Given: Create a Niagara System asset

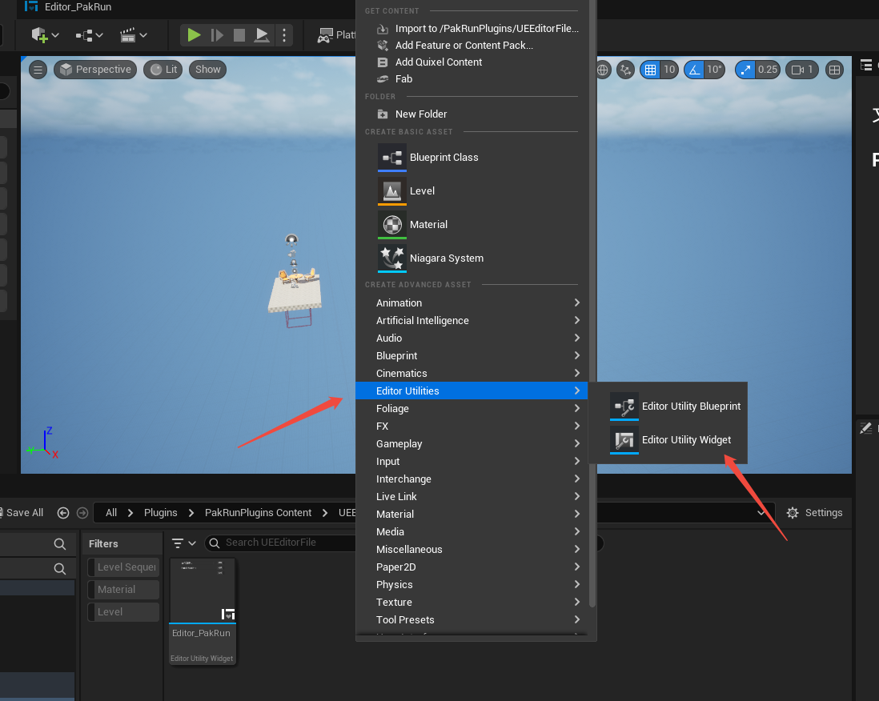Looking at the screenshot, I should click(472, 258).
